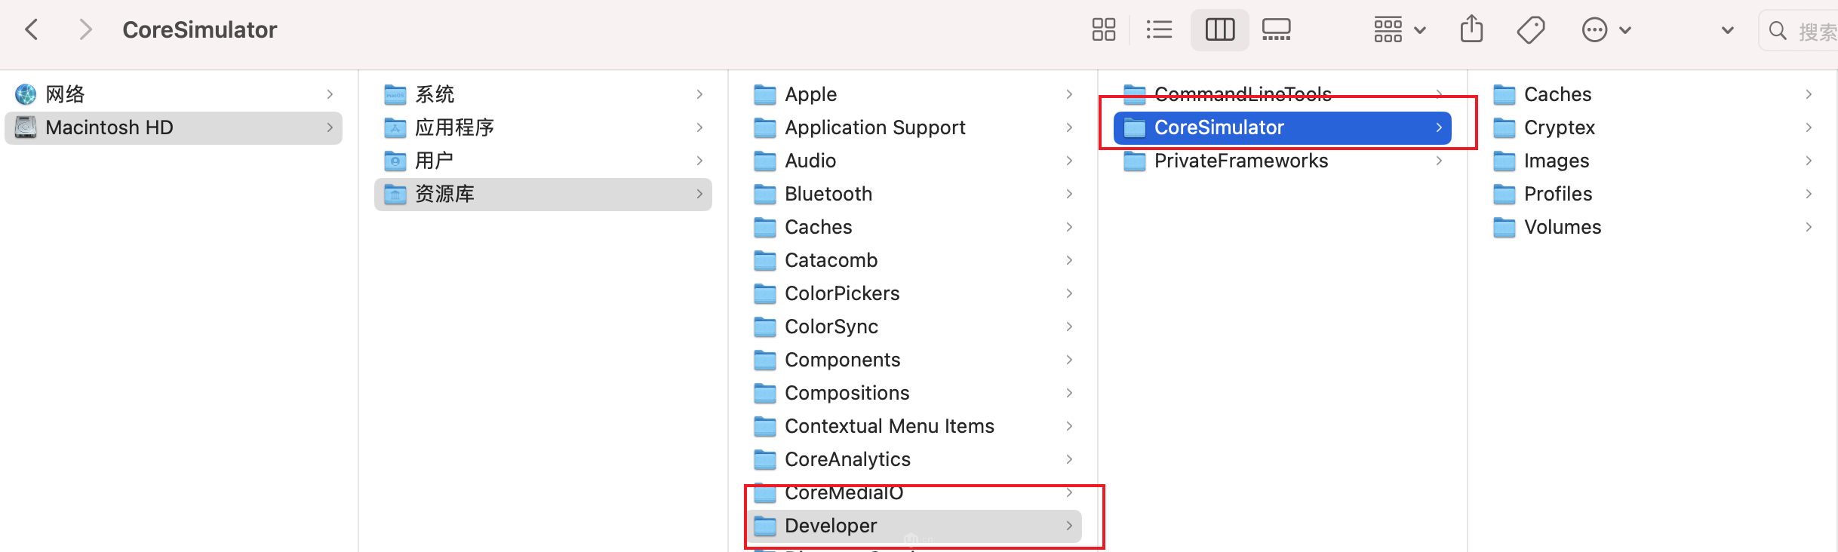
Task: Open the PrivateFrameworks folder
Action: 1283,161
